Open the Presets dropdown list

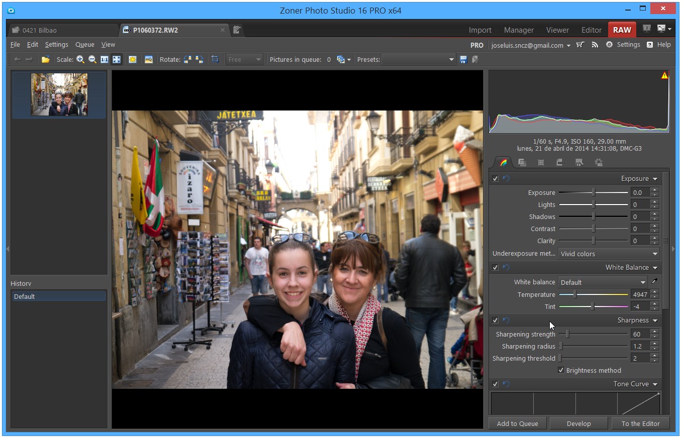click(418, 59)
